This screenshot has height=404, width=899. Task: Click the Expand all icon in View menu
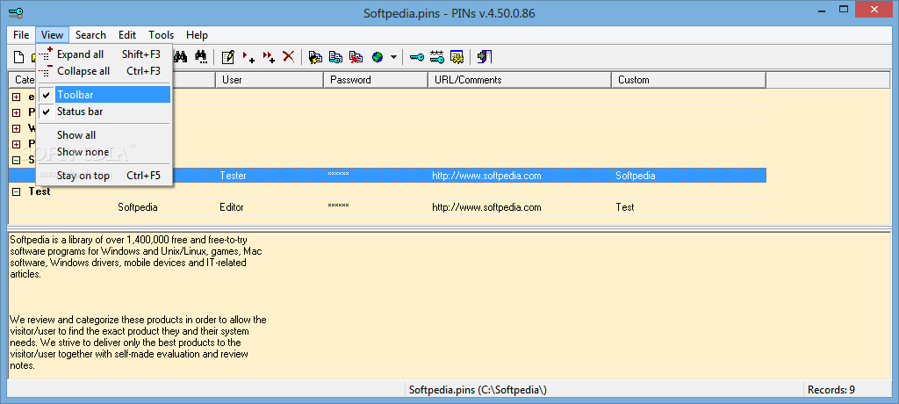point(46,54)
